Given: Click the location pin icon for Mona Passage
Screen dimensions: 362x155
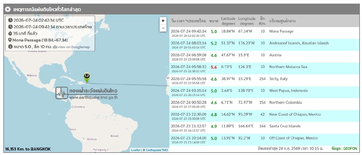Looking at the screenshot, I should pyautogui.click(x=10, y=40).
